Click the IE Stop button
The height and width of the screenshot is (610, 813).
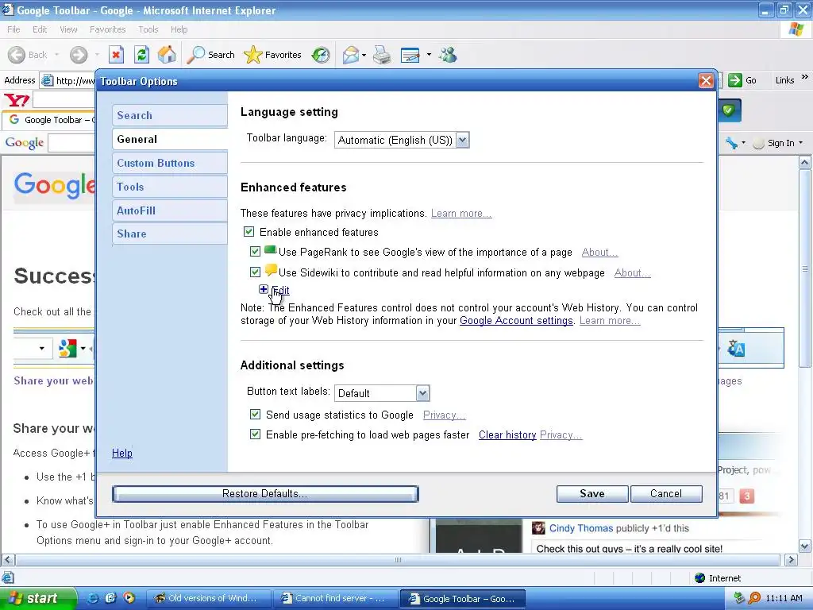(x=116, y=55)
